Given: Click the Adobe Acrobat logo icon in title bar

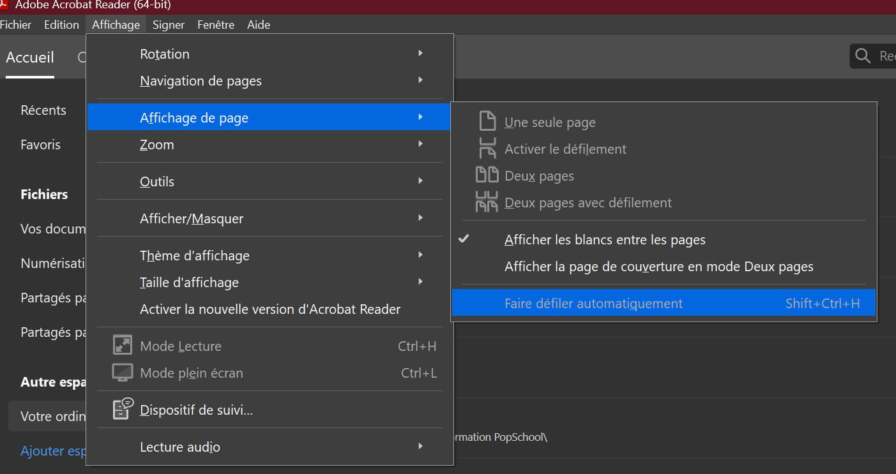Looking at the screenshot, I should click(x=4, y=5).
